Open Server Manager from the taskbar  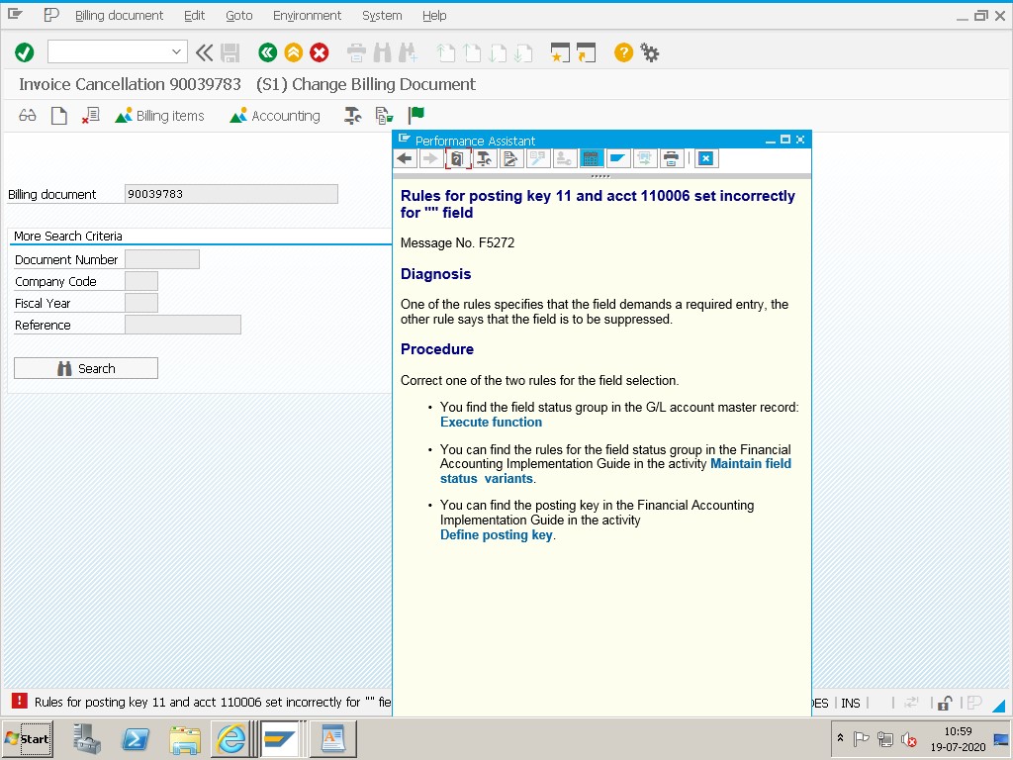click(x=87, y=739)
